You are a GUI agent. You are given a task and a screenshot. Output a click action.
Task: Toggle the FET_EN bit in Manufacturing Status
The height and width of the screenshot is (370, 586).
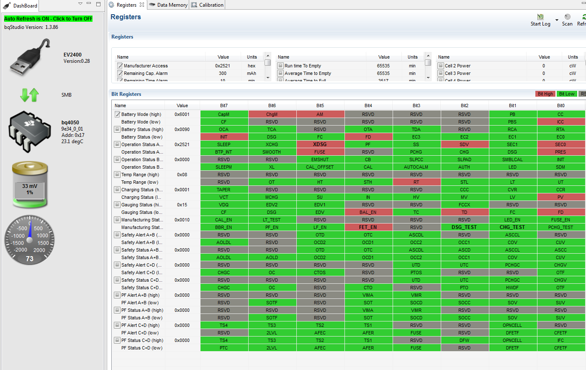tap(368, 227)
